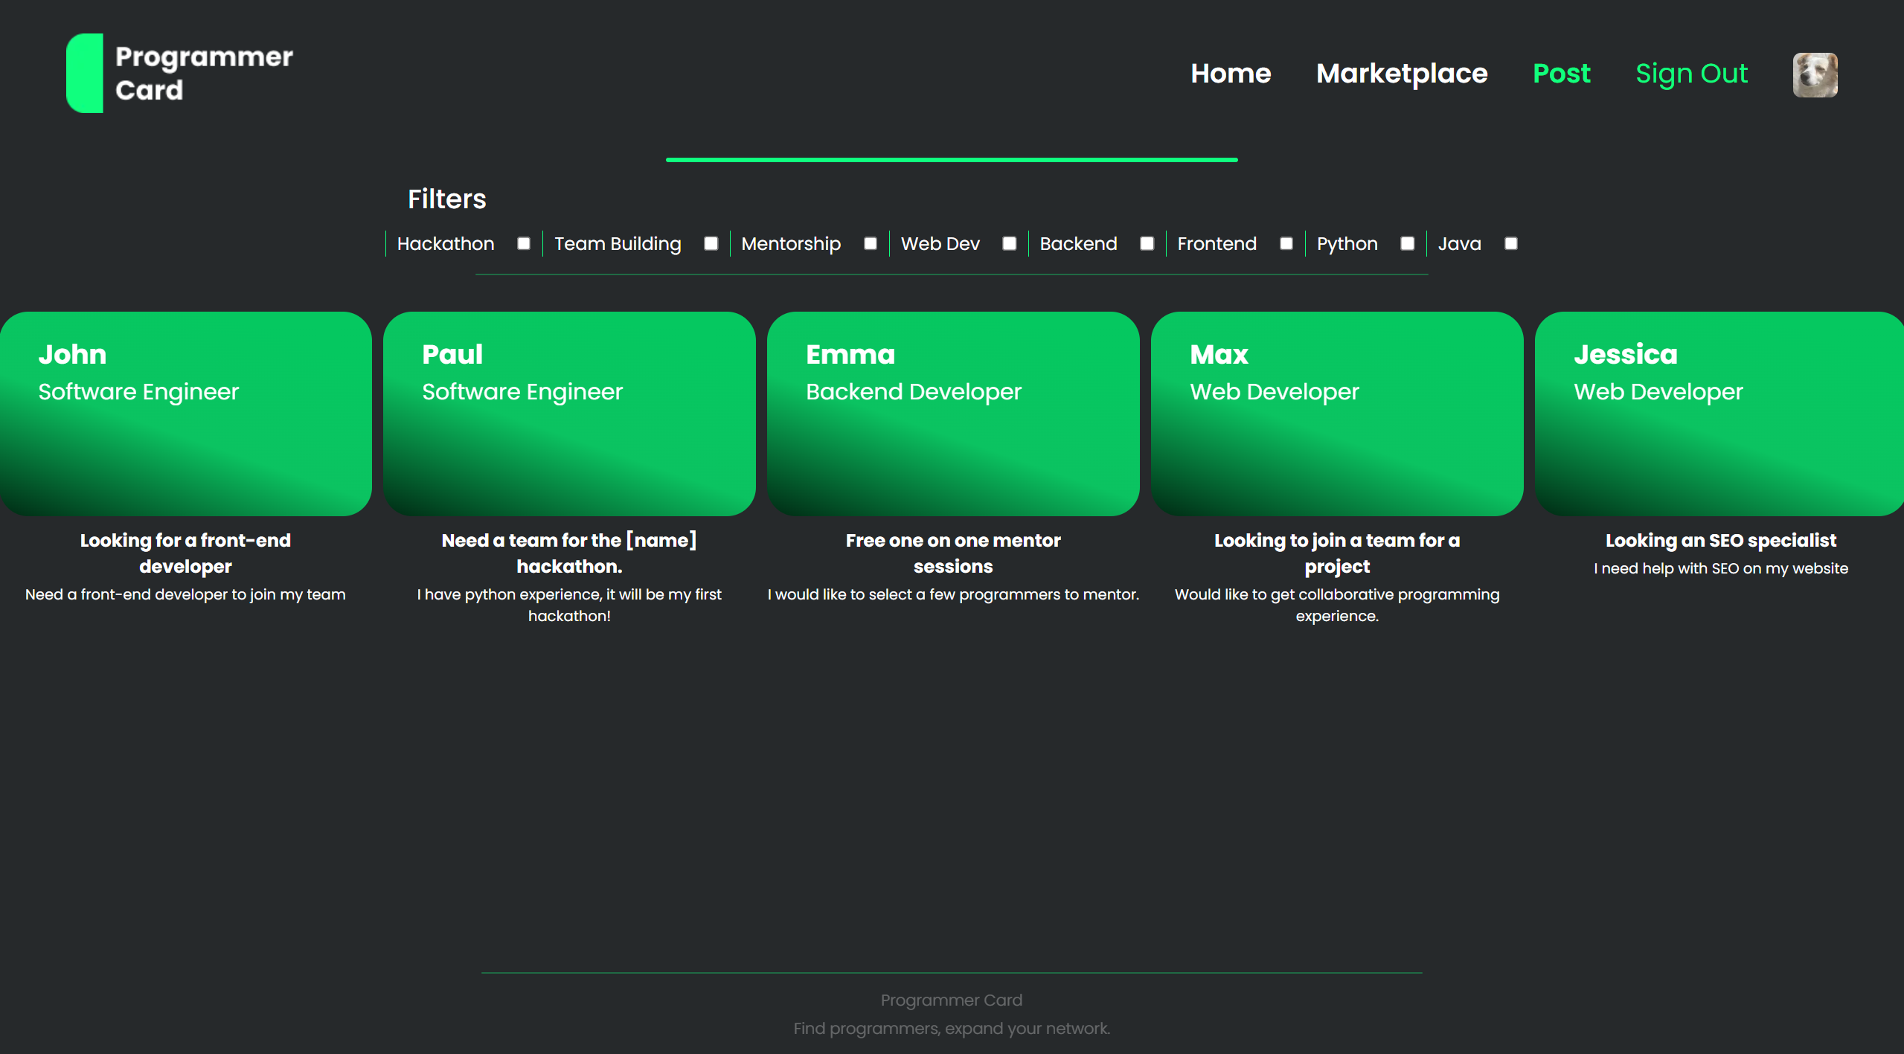Select the Java filter checkbox
The image size is (1904, 1054).
[x=1510, y=243]
